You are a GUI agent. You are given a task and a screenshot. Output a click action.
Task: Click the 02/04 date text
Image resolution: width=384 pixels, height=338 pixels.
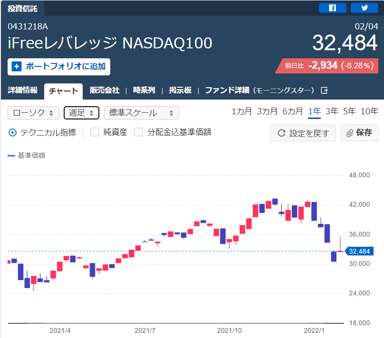point(366,27)
